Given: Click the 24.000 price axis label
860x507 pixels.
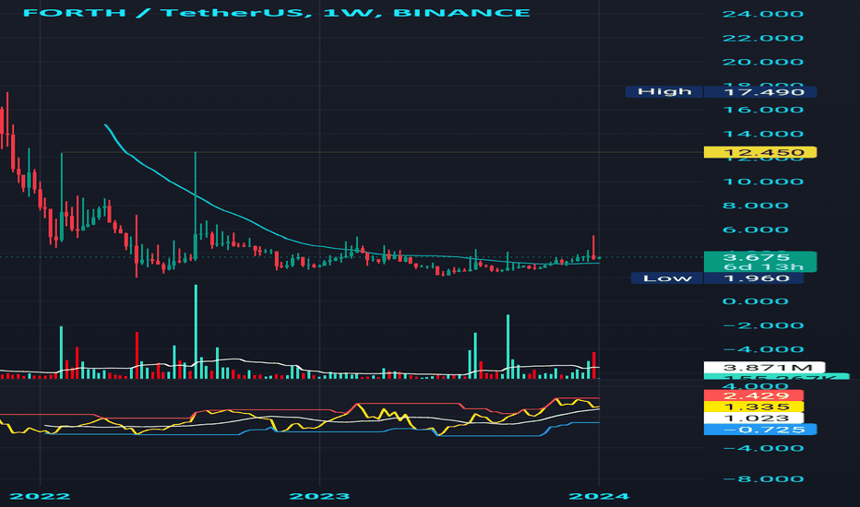Looking at the screenshot, I should 763,14.
